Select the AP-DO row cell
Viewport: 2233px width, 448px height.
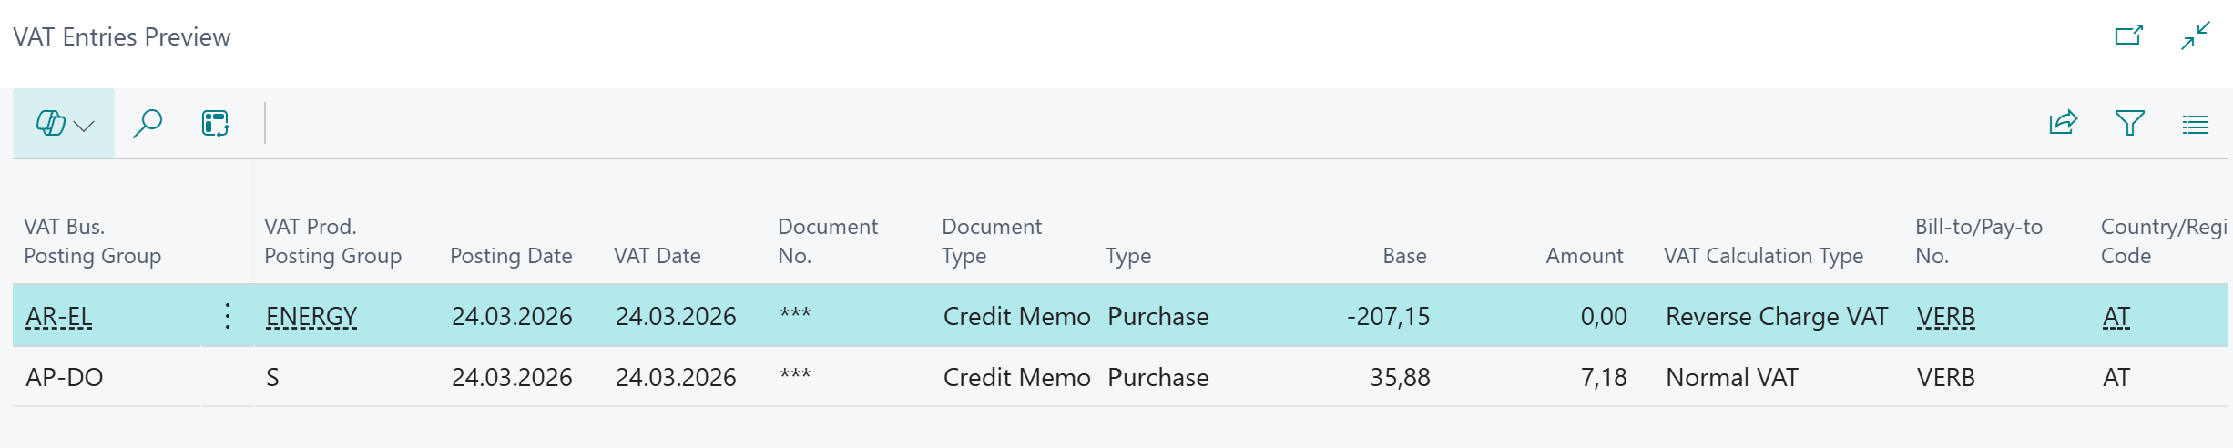pos(65,377)
